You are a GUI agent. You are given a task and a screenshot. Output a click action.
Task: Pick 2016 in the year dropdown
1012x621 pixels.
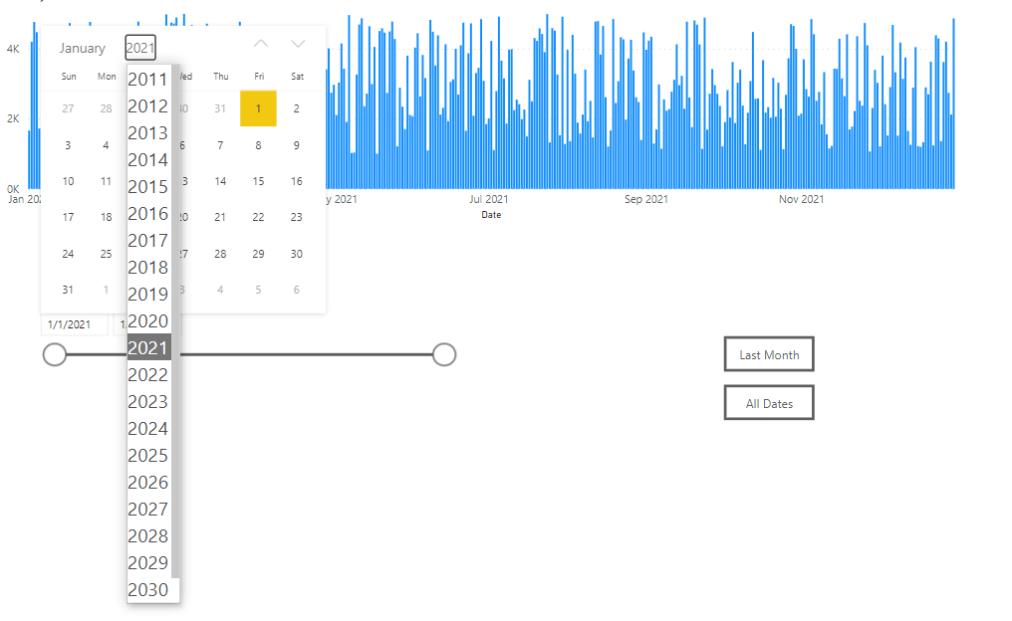coord(148,213)
